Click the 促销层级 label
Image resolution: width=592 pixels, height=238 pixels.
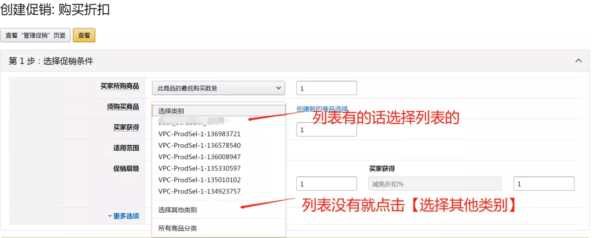coord(126,168)
